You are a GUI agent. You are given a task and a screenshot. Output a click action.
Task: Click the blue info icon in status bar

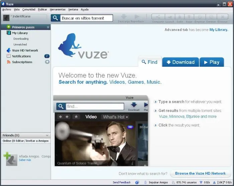137,182
